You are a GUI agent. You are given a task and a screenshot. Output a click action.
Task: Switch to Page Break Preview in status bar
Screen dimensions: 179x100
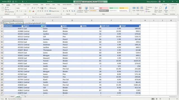(x=160, y=99)
